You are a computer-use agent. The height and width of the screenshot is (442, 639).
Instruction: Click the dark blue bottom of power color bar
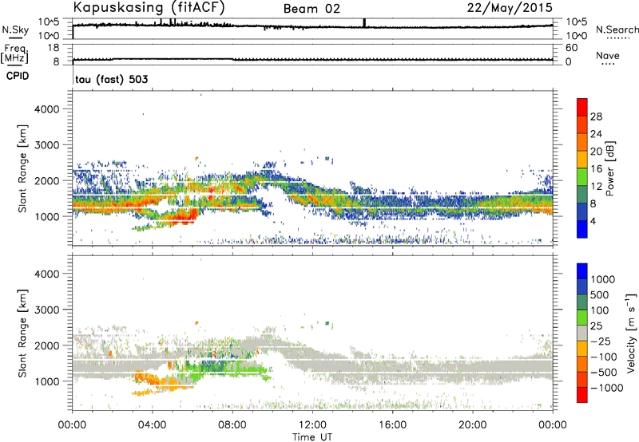click(x=582, y=229)
